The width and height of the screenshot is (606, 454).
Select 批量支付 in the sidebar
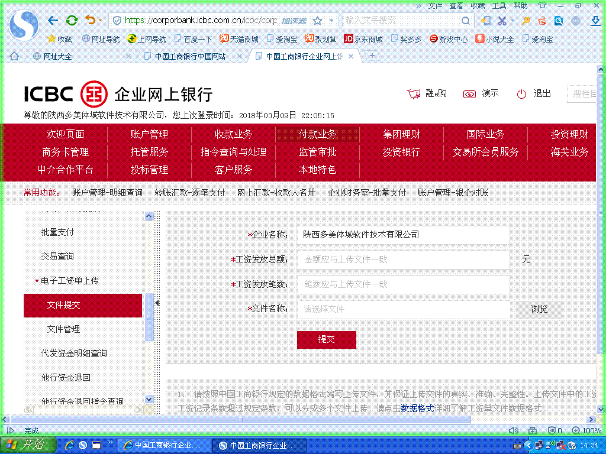pos(57,232)
